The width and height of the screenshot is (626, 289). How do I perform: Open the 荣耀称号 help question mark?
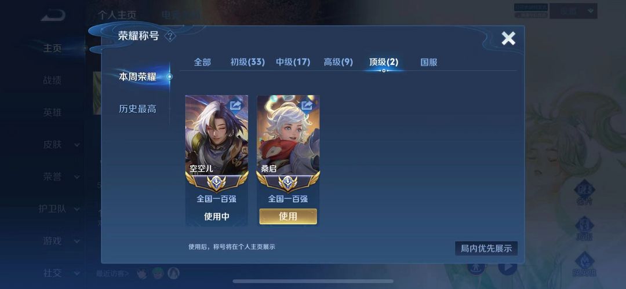170,36
